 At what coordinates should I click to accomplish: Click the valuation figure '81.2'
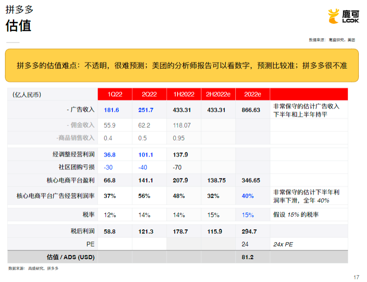(248, 257)
